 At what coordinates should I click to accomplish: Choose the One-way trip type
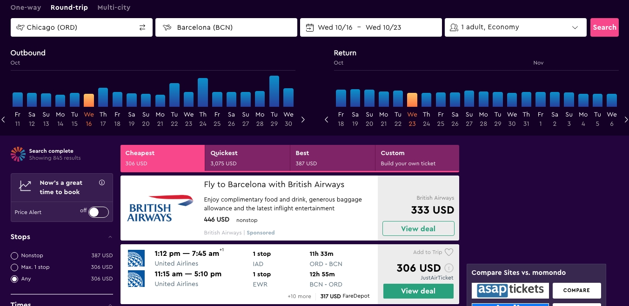pos(26,7)
